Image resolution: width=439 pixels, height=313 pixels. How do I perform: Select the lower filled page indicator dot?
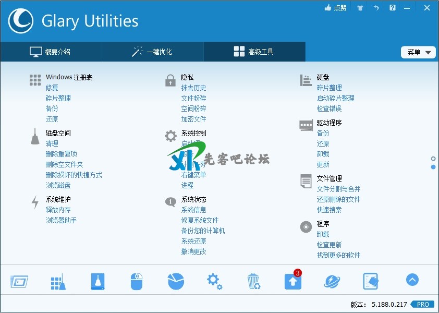433,167
